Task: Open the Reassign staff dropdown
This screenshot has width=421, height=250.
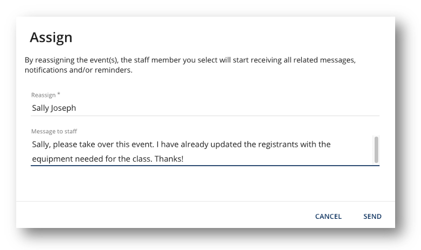Action: pyautogui.click(x=205, y=108)
